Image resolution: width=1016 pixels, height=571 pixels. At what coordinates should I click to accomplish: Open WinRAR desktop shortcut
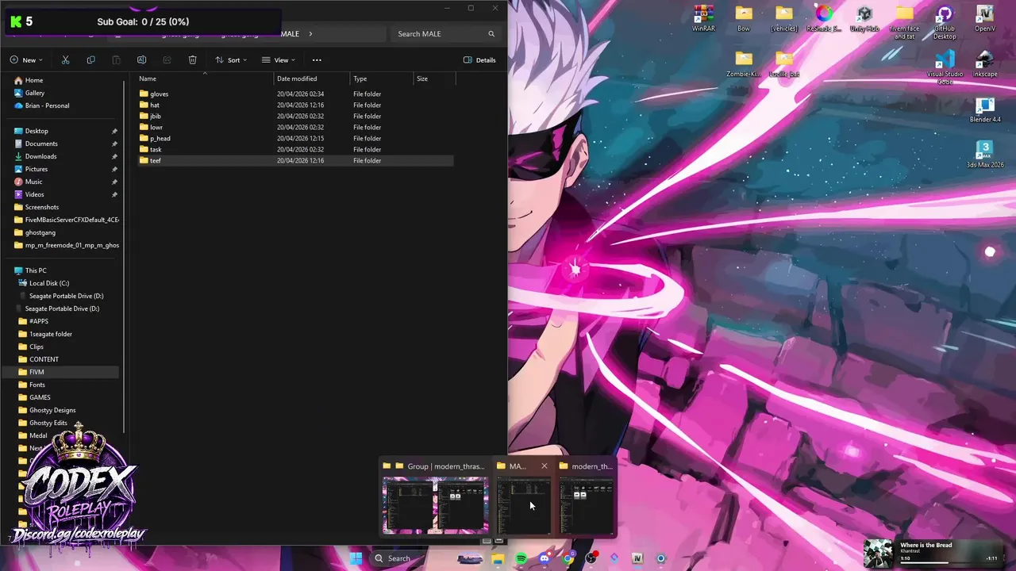[703, 19]
